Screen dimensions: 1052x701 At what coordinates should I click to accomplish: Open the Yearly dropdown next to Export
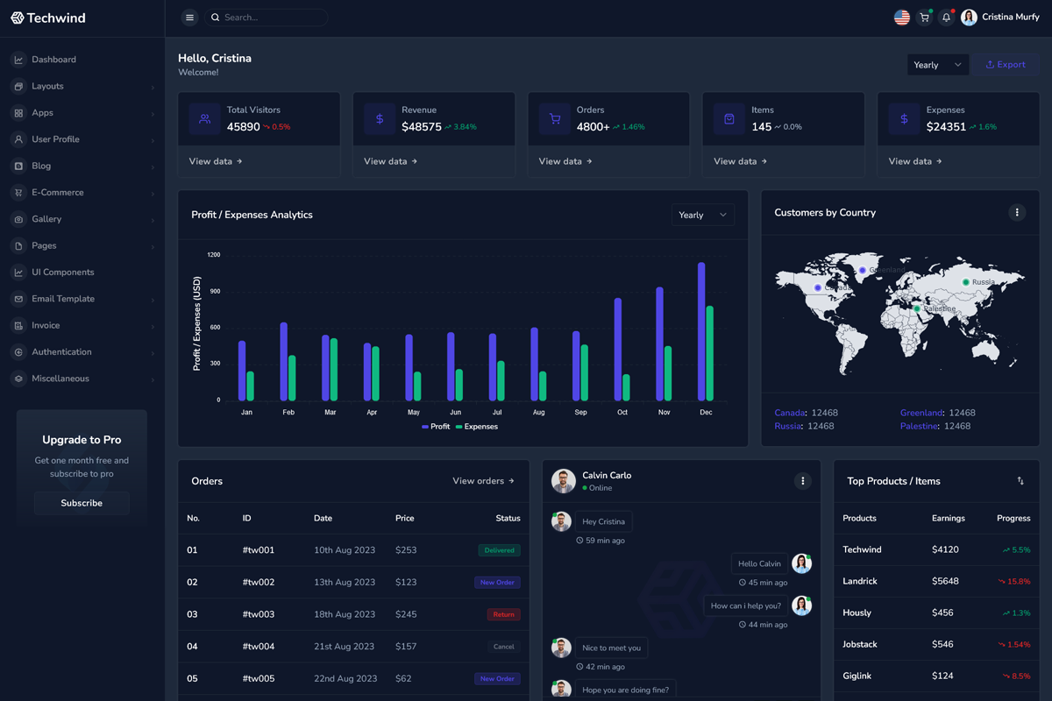coord(937,65)
